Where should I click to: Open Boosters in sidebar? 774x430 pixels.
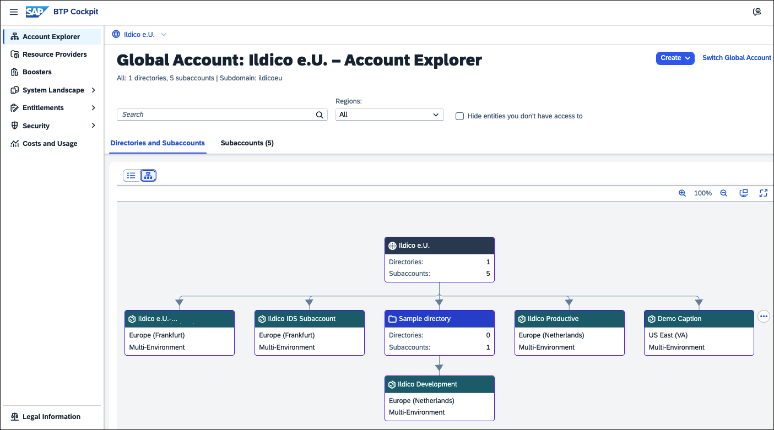[52, 72]
